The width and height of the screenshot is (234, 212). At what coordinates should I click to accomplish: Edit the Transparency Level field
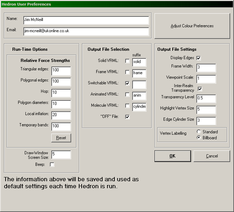(x=206, y=99)
